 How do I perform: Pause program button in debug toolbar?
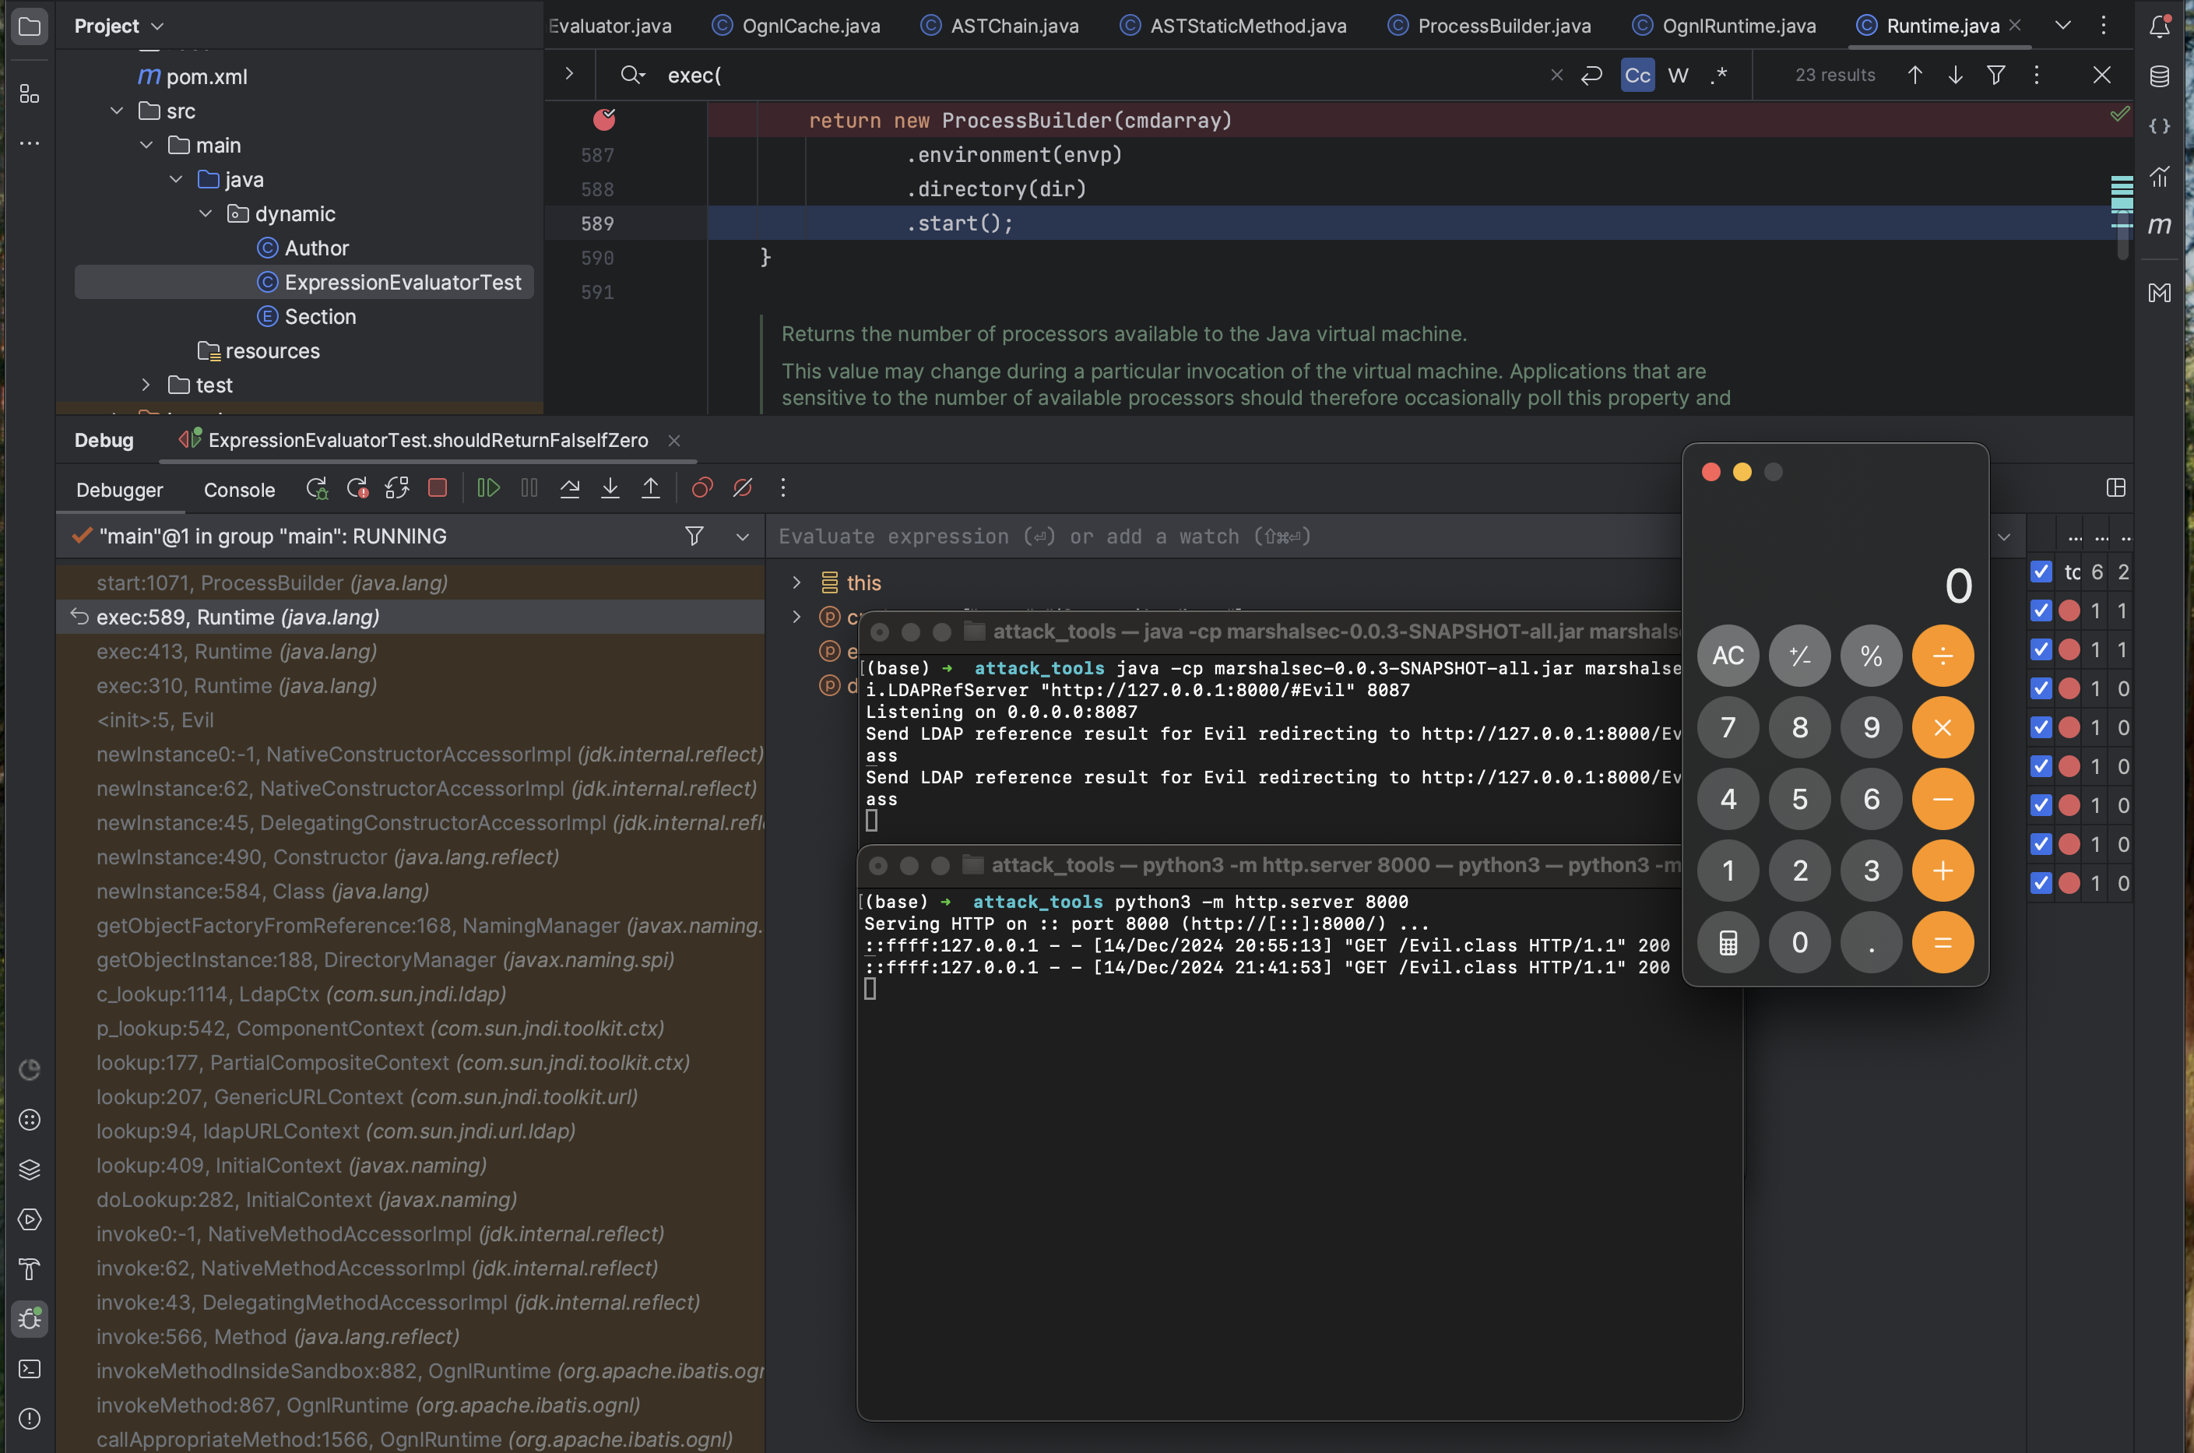tap(529, 488)
